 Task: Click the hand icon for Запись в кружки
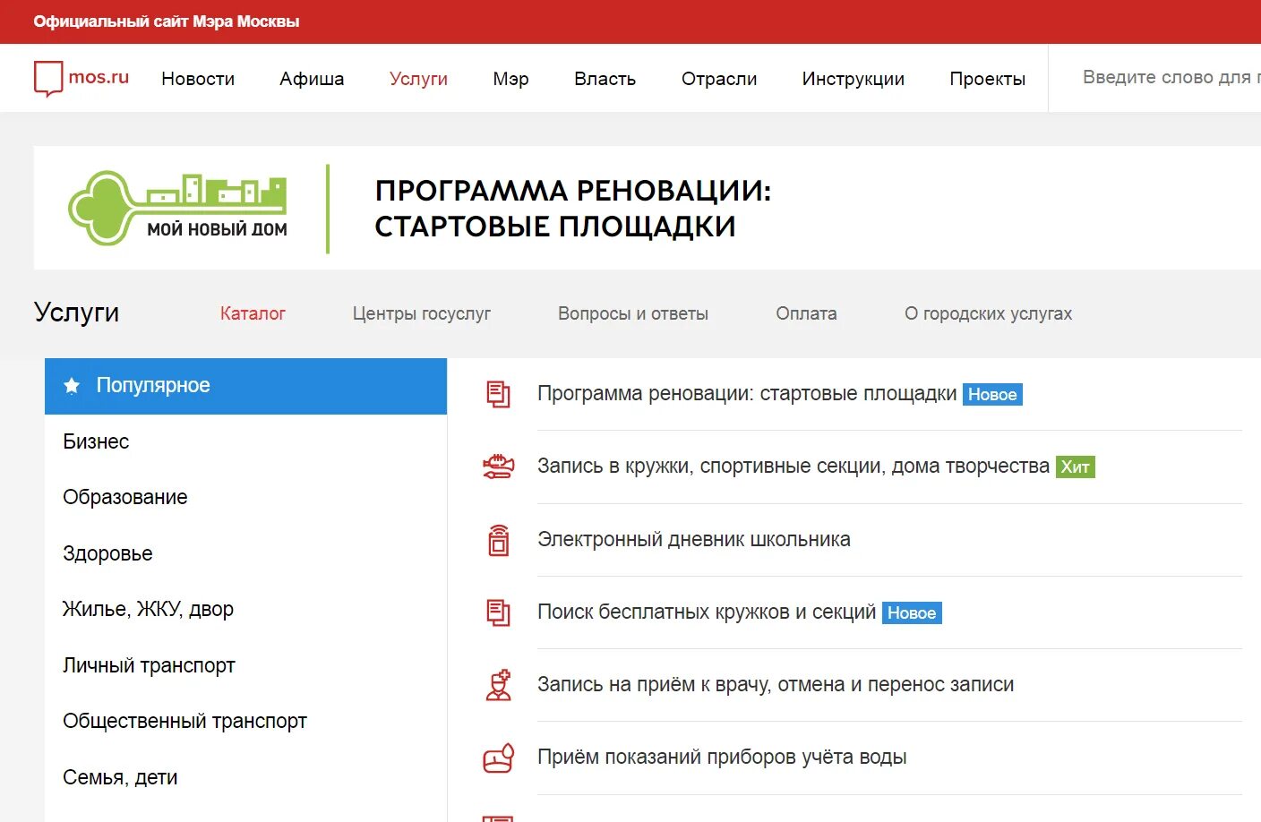click(498, 467)
